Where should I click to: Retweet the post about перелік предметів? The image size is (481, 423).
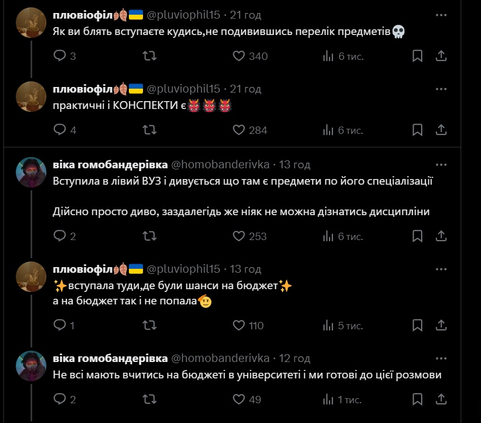(150, 56)
